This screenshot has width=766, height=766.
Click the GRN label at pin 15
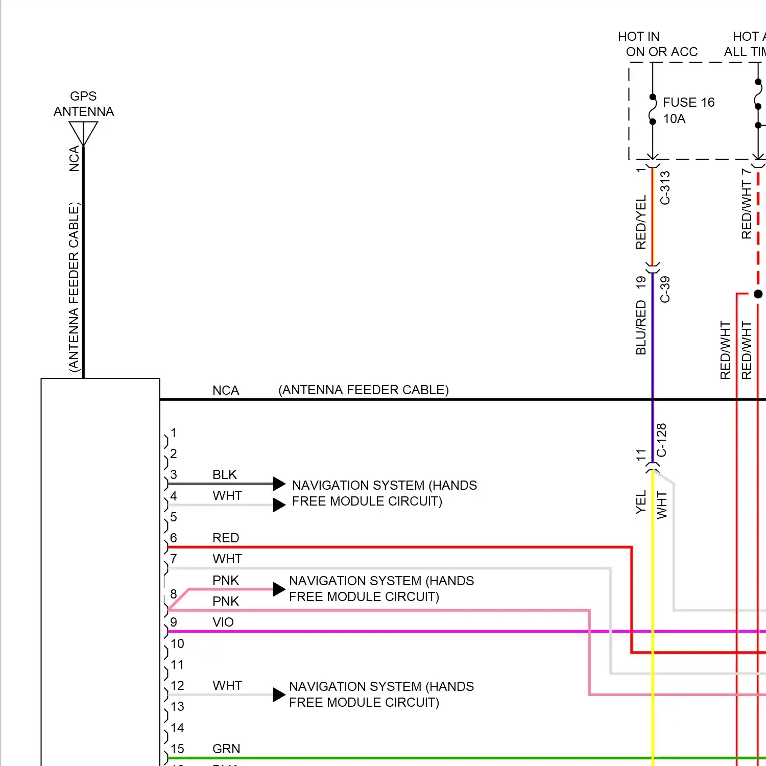(x=226, y=749)
